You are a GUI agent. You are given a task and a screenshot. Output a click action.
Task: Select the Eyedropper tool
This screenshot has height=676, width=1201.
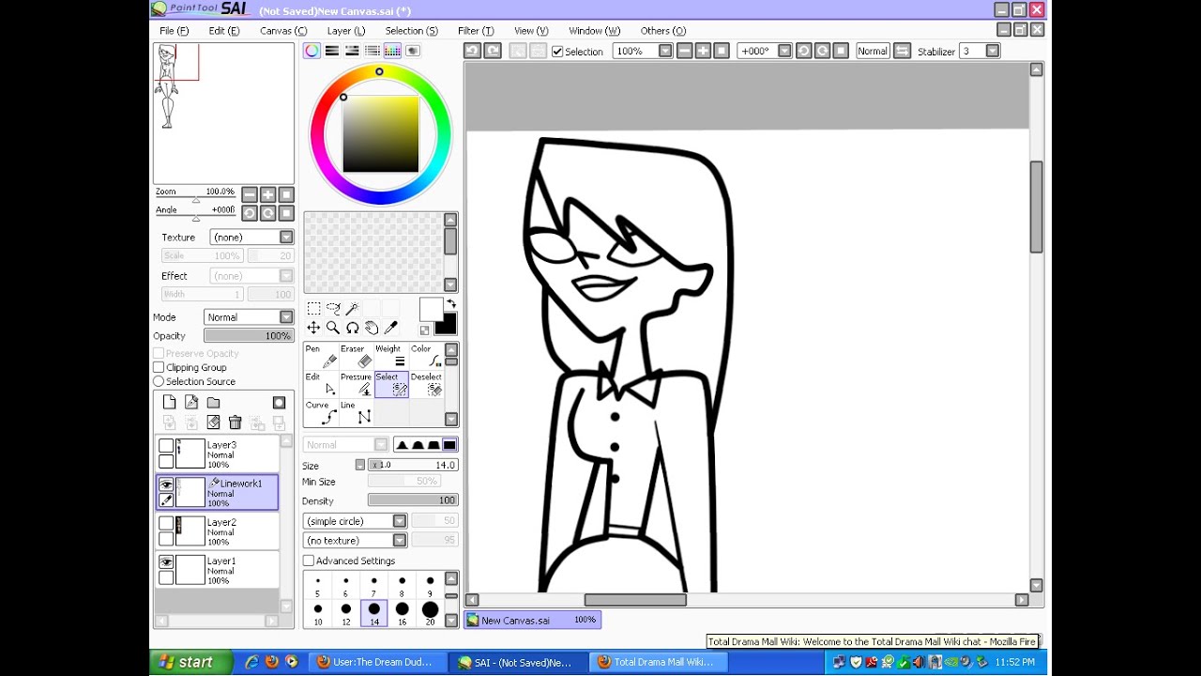pos(391,328)
